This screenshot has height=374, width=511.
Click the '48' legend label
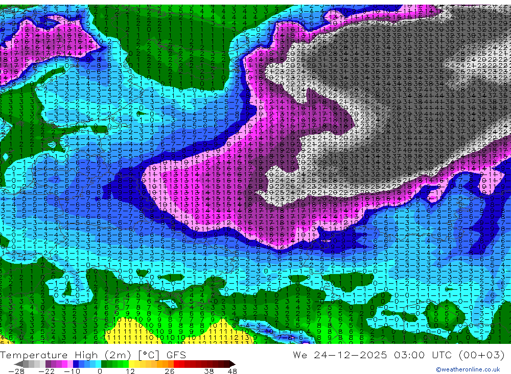pos(232,371)
